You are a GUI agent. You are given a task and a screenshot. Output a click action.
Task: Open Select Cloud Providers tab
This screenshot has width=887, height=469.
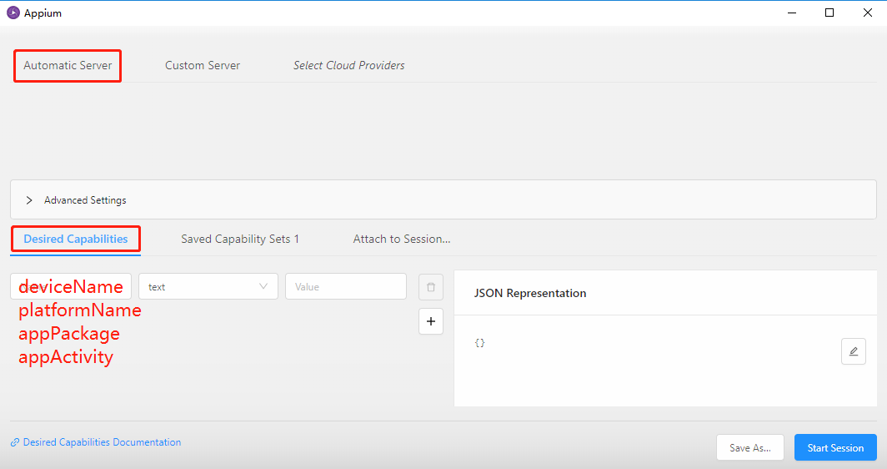pyautogui.click(x=349, y=65)
